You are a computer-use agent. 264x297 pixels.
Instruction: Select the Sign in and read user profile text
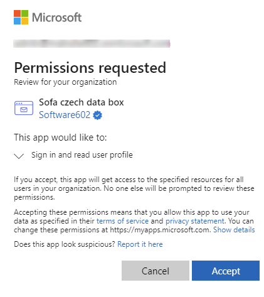click(82, 155)
